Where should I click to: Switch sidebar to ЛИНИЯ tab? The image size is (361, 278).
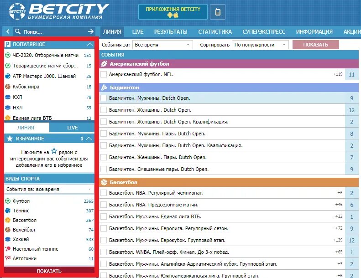[26, 128]
